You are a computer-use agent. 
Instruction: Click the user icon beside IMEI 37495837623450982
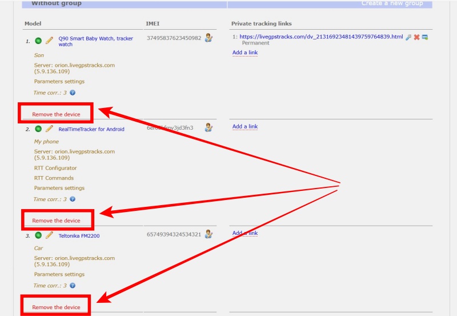coord(209,38)
